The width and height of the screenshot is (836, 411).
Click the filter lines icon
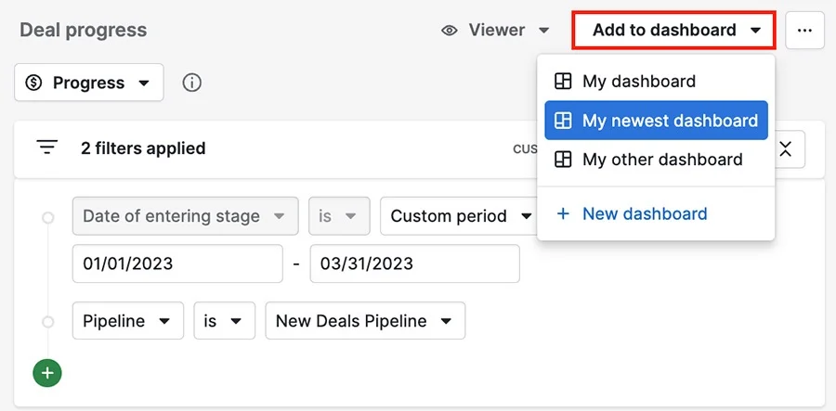pyautogui.click(x=47, y=148)
